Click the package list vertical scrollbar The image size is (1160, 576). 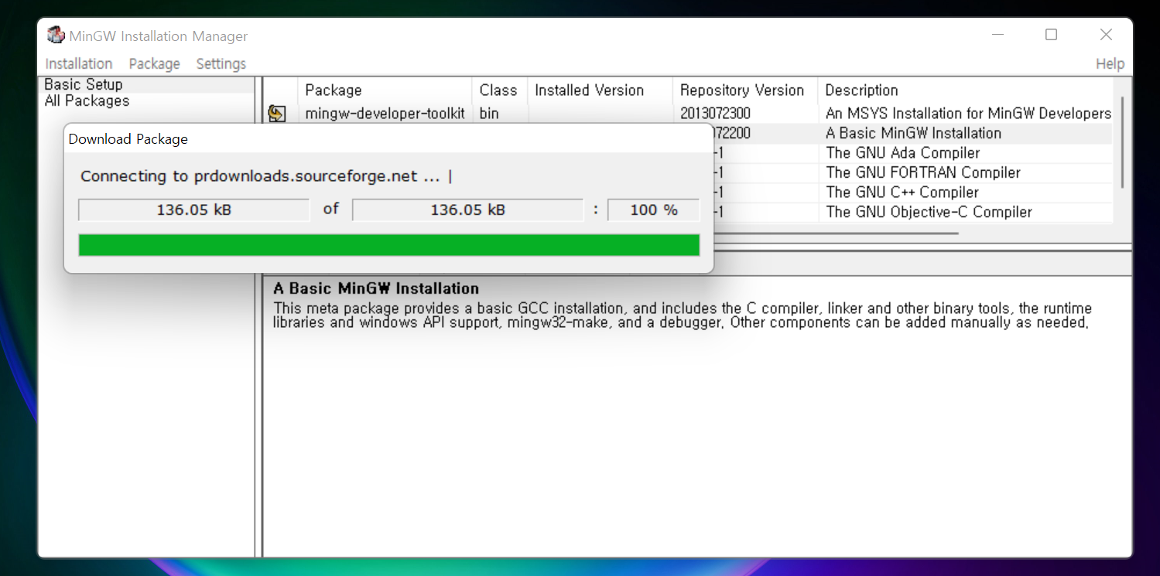tap(1121, 143)
